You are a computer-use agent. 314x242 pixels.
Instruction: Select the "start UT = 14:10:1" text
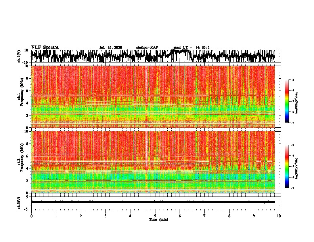[x=191, y=47]
